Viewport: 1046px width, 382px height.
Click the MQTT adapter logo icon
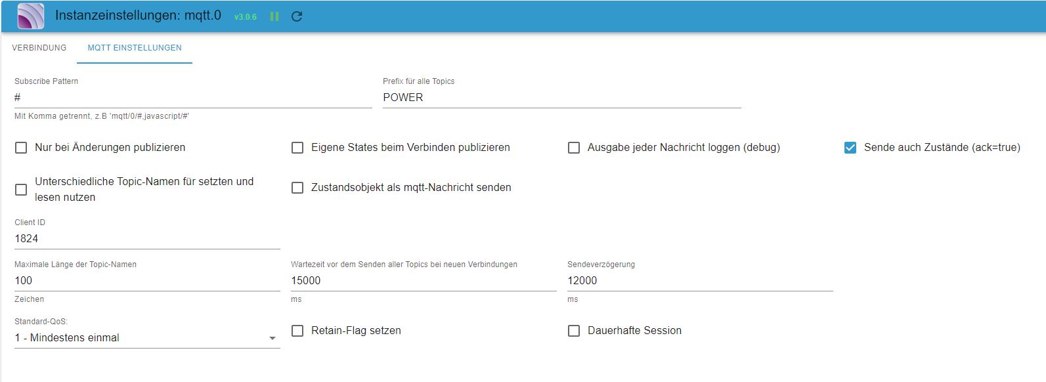click(x=30, y=16)
